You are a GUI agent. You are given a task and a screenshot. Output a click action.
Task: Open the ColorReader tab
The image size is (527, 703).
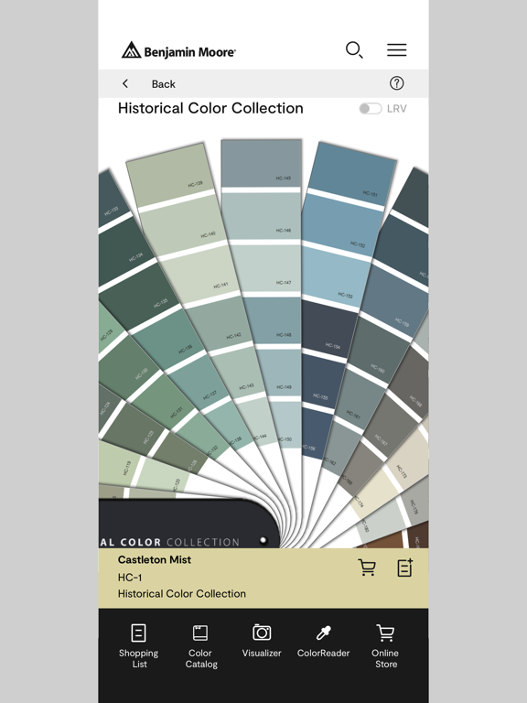323,642
